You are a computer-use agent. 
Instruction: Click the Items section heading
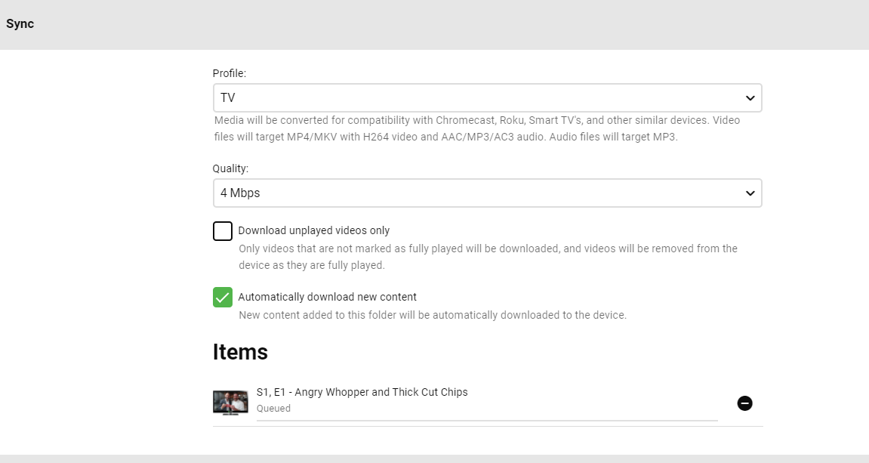(x=240, y=352)
